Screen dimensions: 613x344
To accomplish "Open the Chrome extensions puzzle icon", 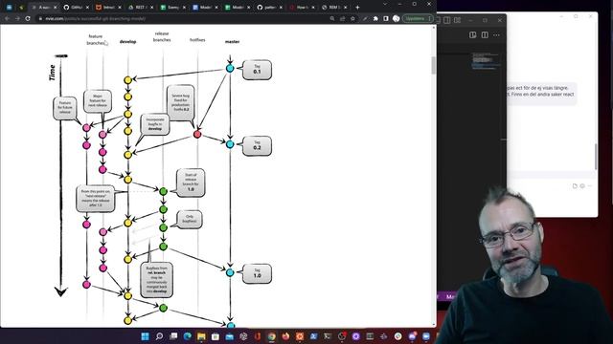I will point(375,18).
